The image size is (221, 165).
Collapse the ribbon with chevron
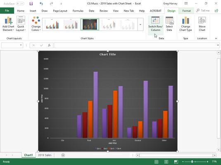tap(216, 38)
